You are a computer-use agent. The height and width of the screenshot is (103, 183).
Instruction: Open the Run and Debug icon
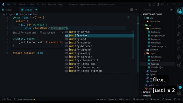pos(179,34)
